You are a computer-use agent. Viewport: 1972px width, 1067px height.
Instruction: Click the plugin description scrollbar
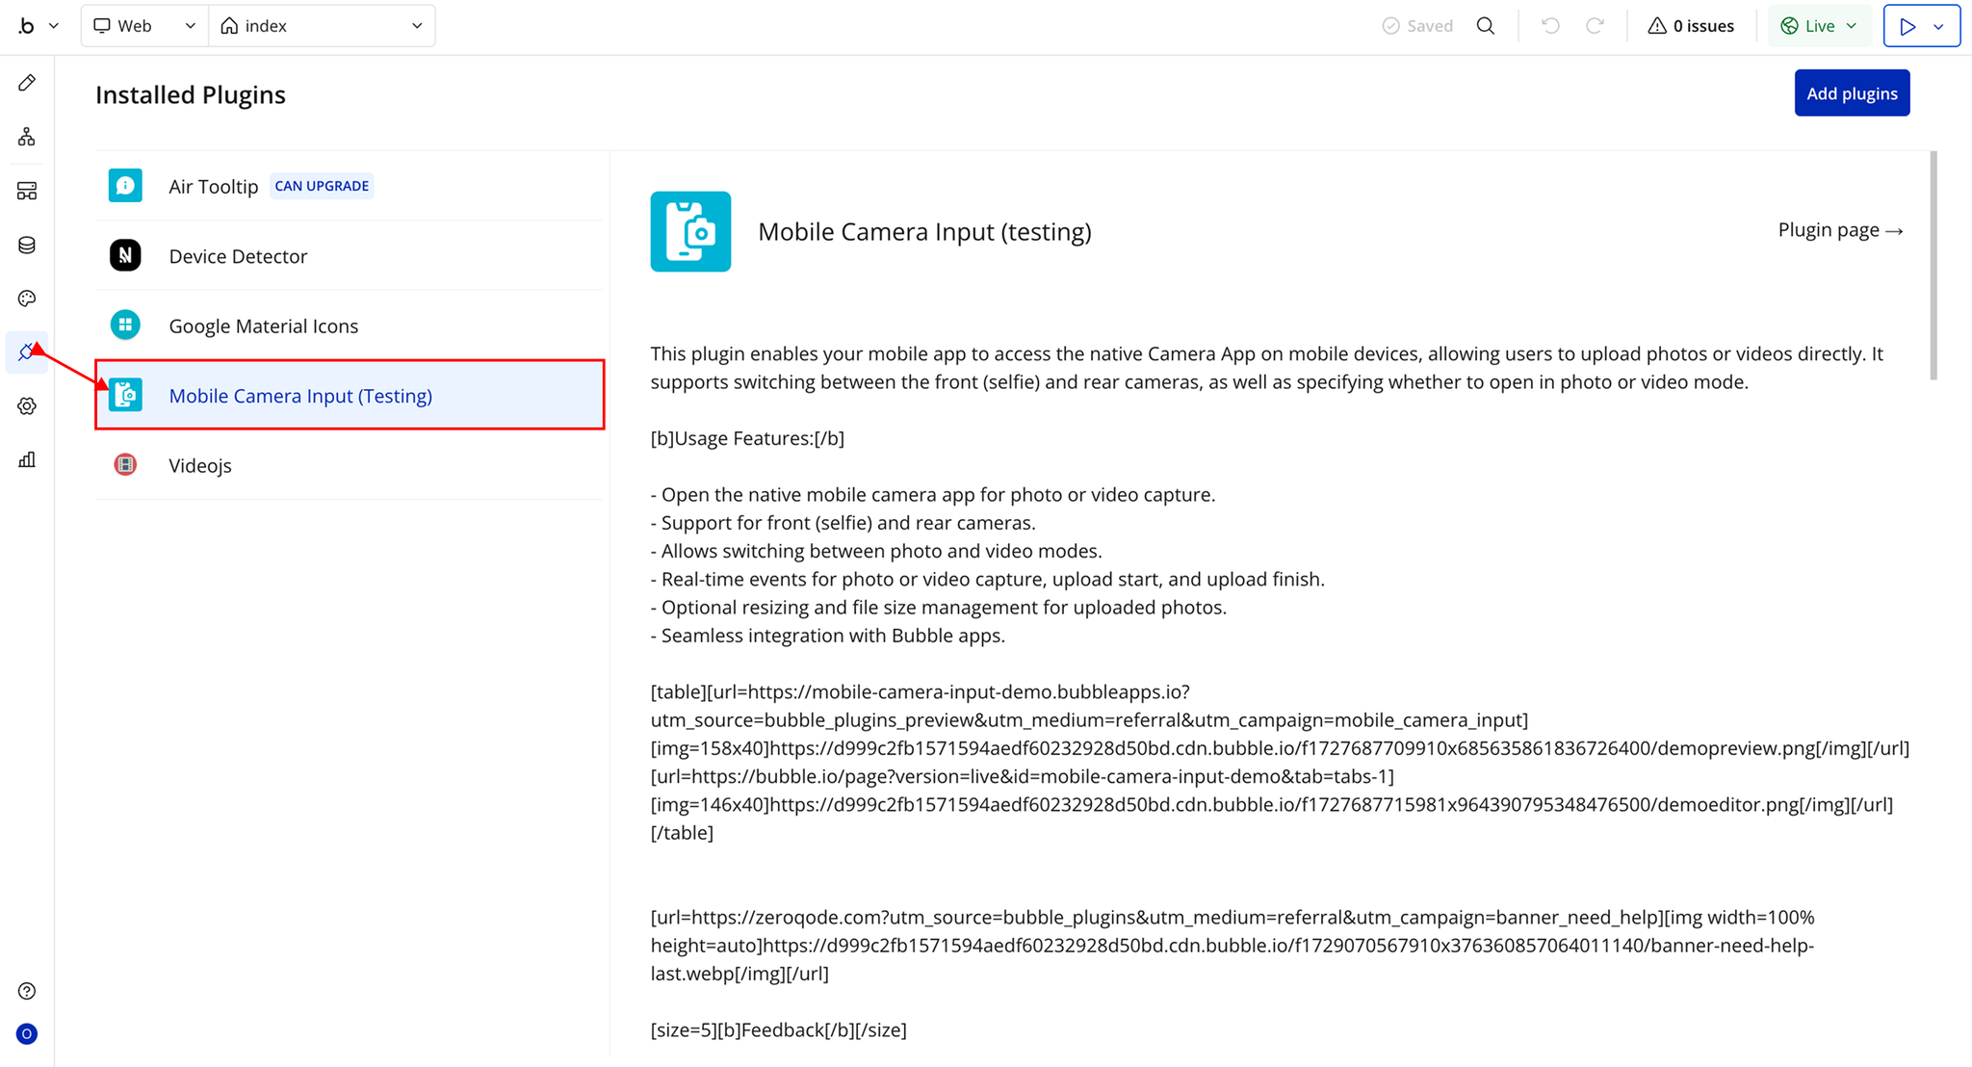[x=1933, y=265]
